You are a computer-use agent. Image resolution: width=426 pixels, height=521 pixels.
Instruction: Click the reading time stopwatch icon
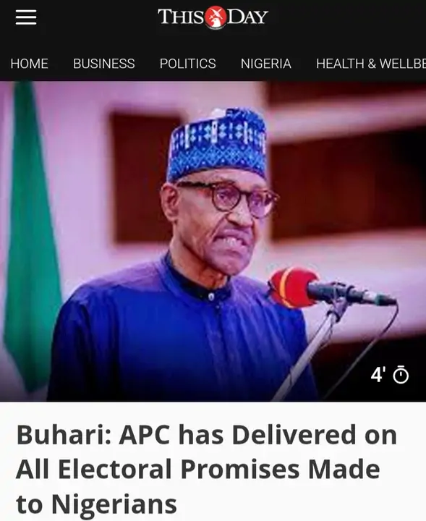point(401,375)
